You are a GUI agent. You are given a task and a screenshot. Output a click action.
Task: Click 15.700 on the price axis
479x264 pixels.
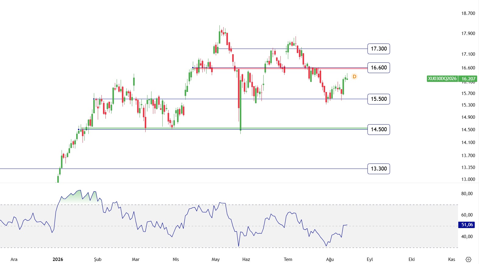click(x=468, y=93)
